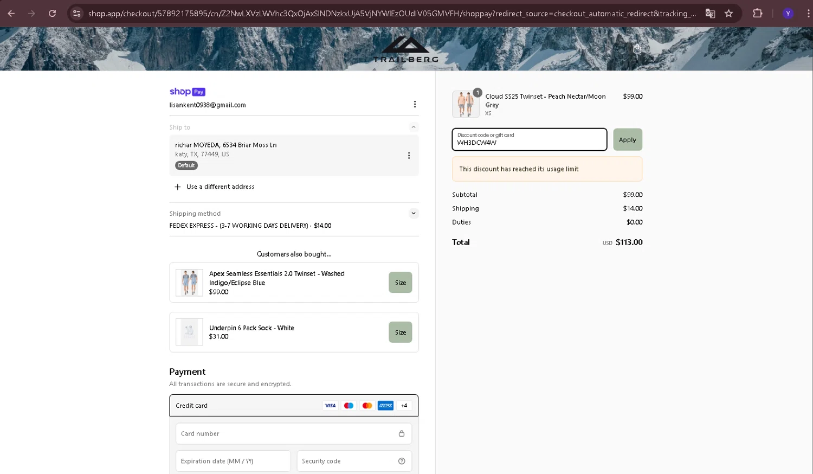Reload the checkout page

[52, 14]
